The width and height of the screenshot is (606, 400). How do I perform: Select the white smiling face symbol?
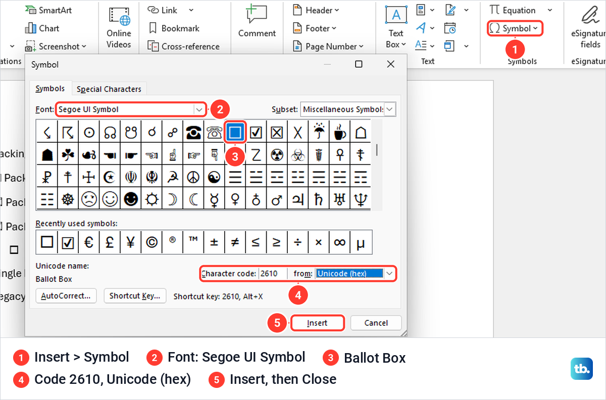[110, 199]
